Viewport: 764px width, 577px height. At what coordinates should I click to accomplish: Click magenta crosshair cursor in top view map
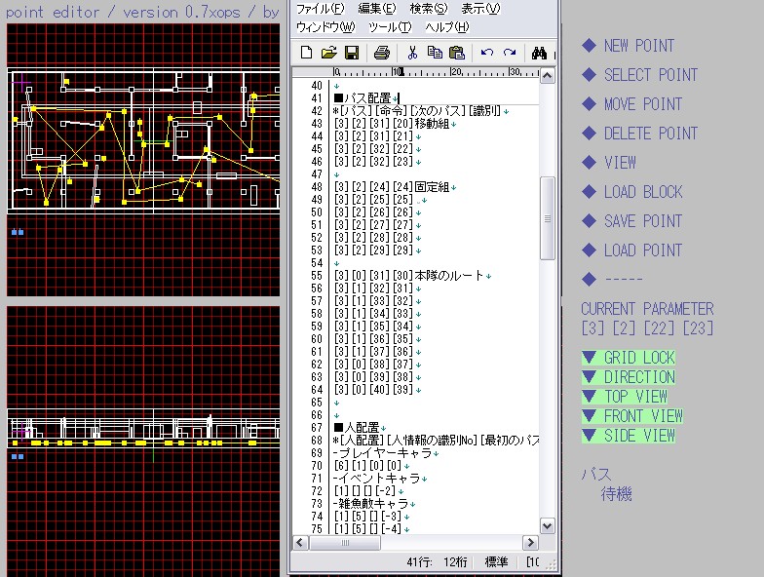click(x=20, y=83)
